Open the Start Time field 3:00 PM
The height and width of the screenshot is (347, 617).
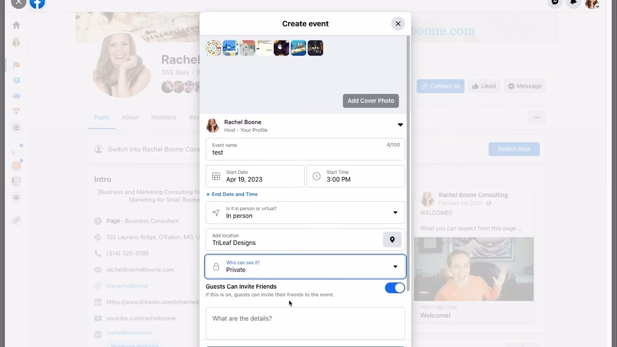pyautogui.click(x=355, y=176)
